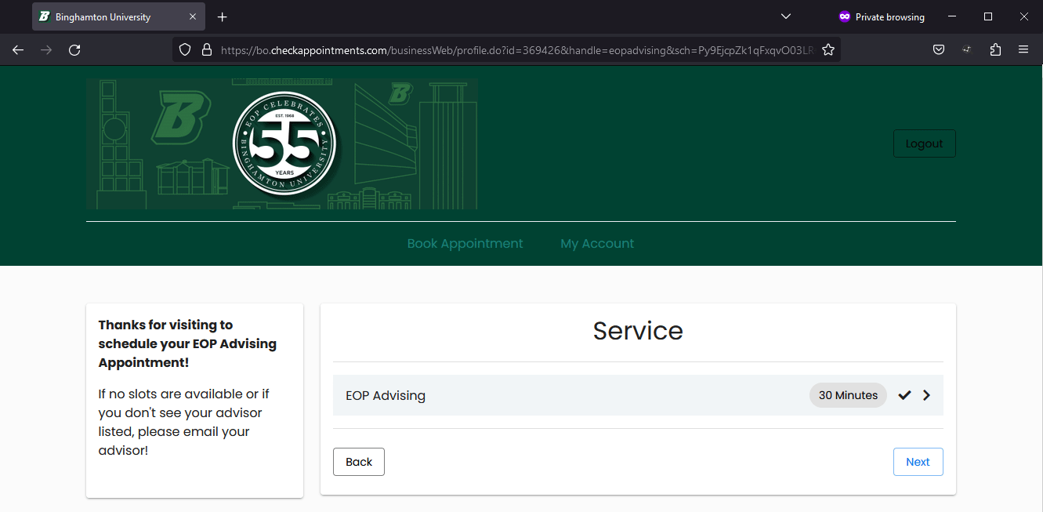Viewport: 1043px width, 512px height.
Task: Close the Binghamton University tab
Action: coord(193,17)
